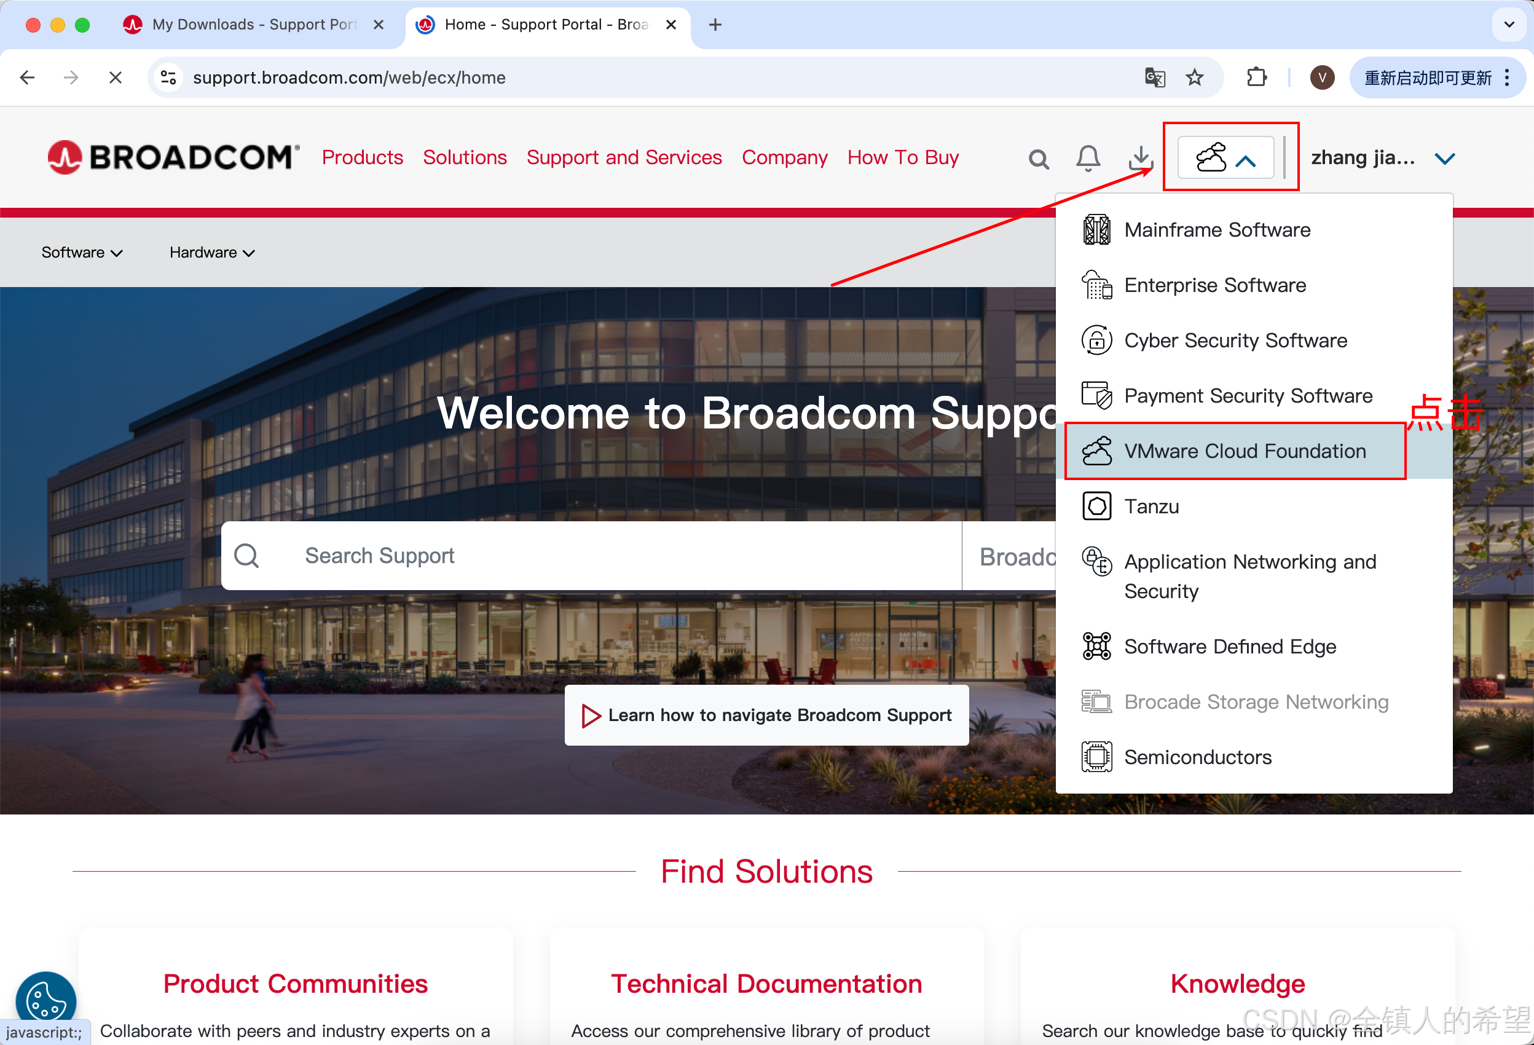Select Tanzu from the division list

pos(1254,507)
